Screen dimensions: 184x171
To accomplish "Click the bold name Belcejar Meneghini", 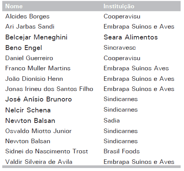I will pyautogui.click(x=36, y=37).
